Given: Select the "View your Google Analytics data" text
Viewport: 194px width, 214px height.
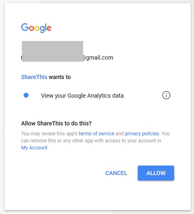Looking at the screenshot, I should [x=82, y=96].
